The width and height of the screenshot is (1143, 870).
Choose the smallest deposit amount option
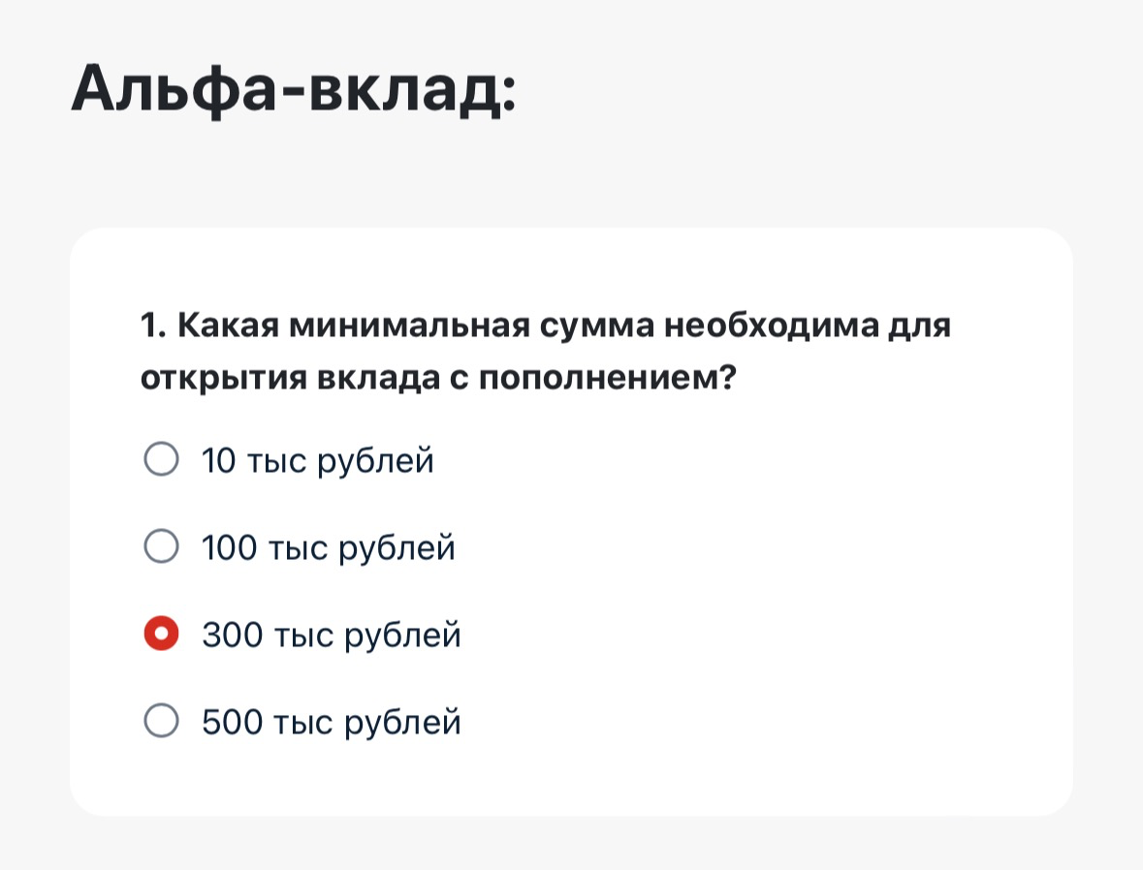click(x=161, y=459)
